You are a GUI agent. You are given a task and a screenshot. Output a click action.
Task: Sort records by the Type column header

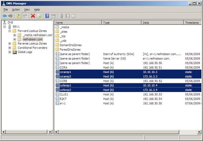point(121,23)
